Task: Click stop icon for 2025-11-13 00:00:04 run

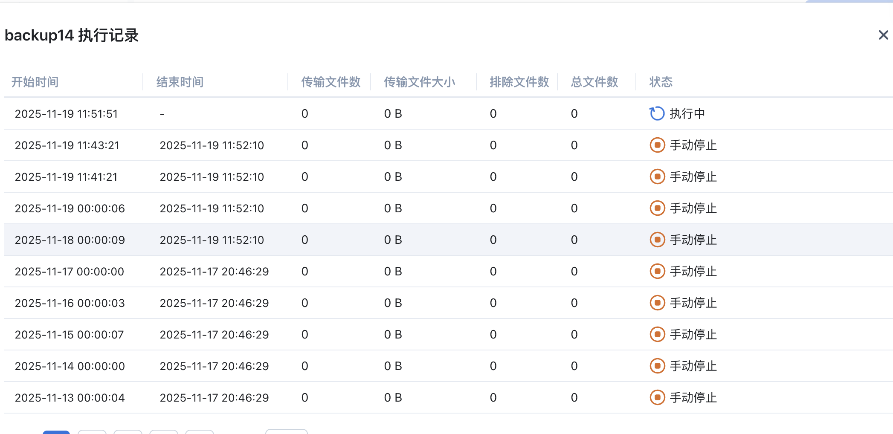Action: pyautogui.click(x=657, y=397)
